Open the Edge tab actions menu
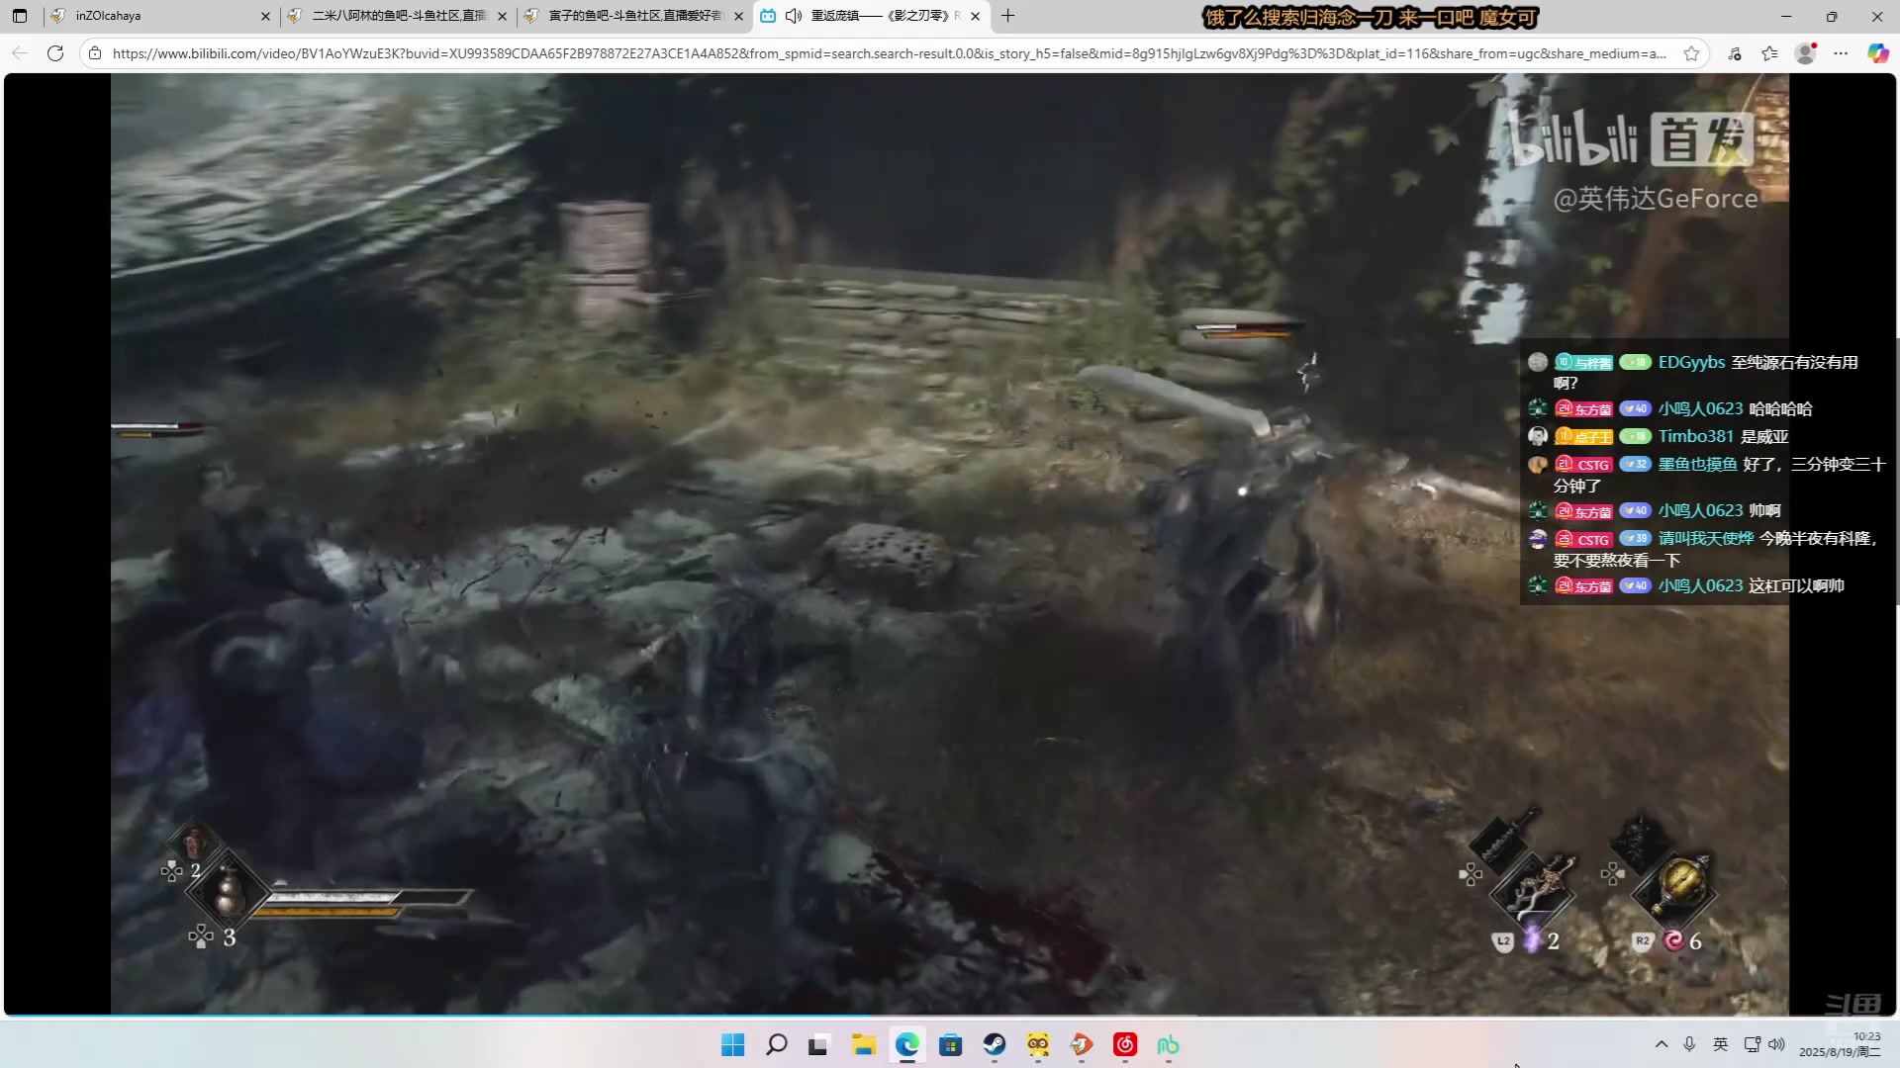 [x=20, y=16]
